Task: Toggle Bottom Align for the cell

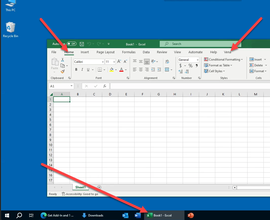Action: [x=147, y=62]
